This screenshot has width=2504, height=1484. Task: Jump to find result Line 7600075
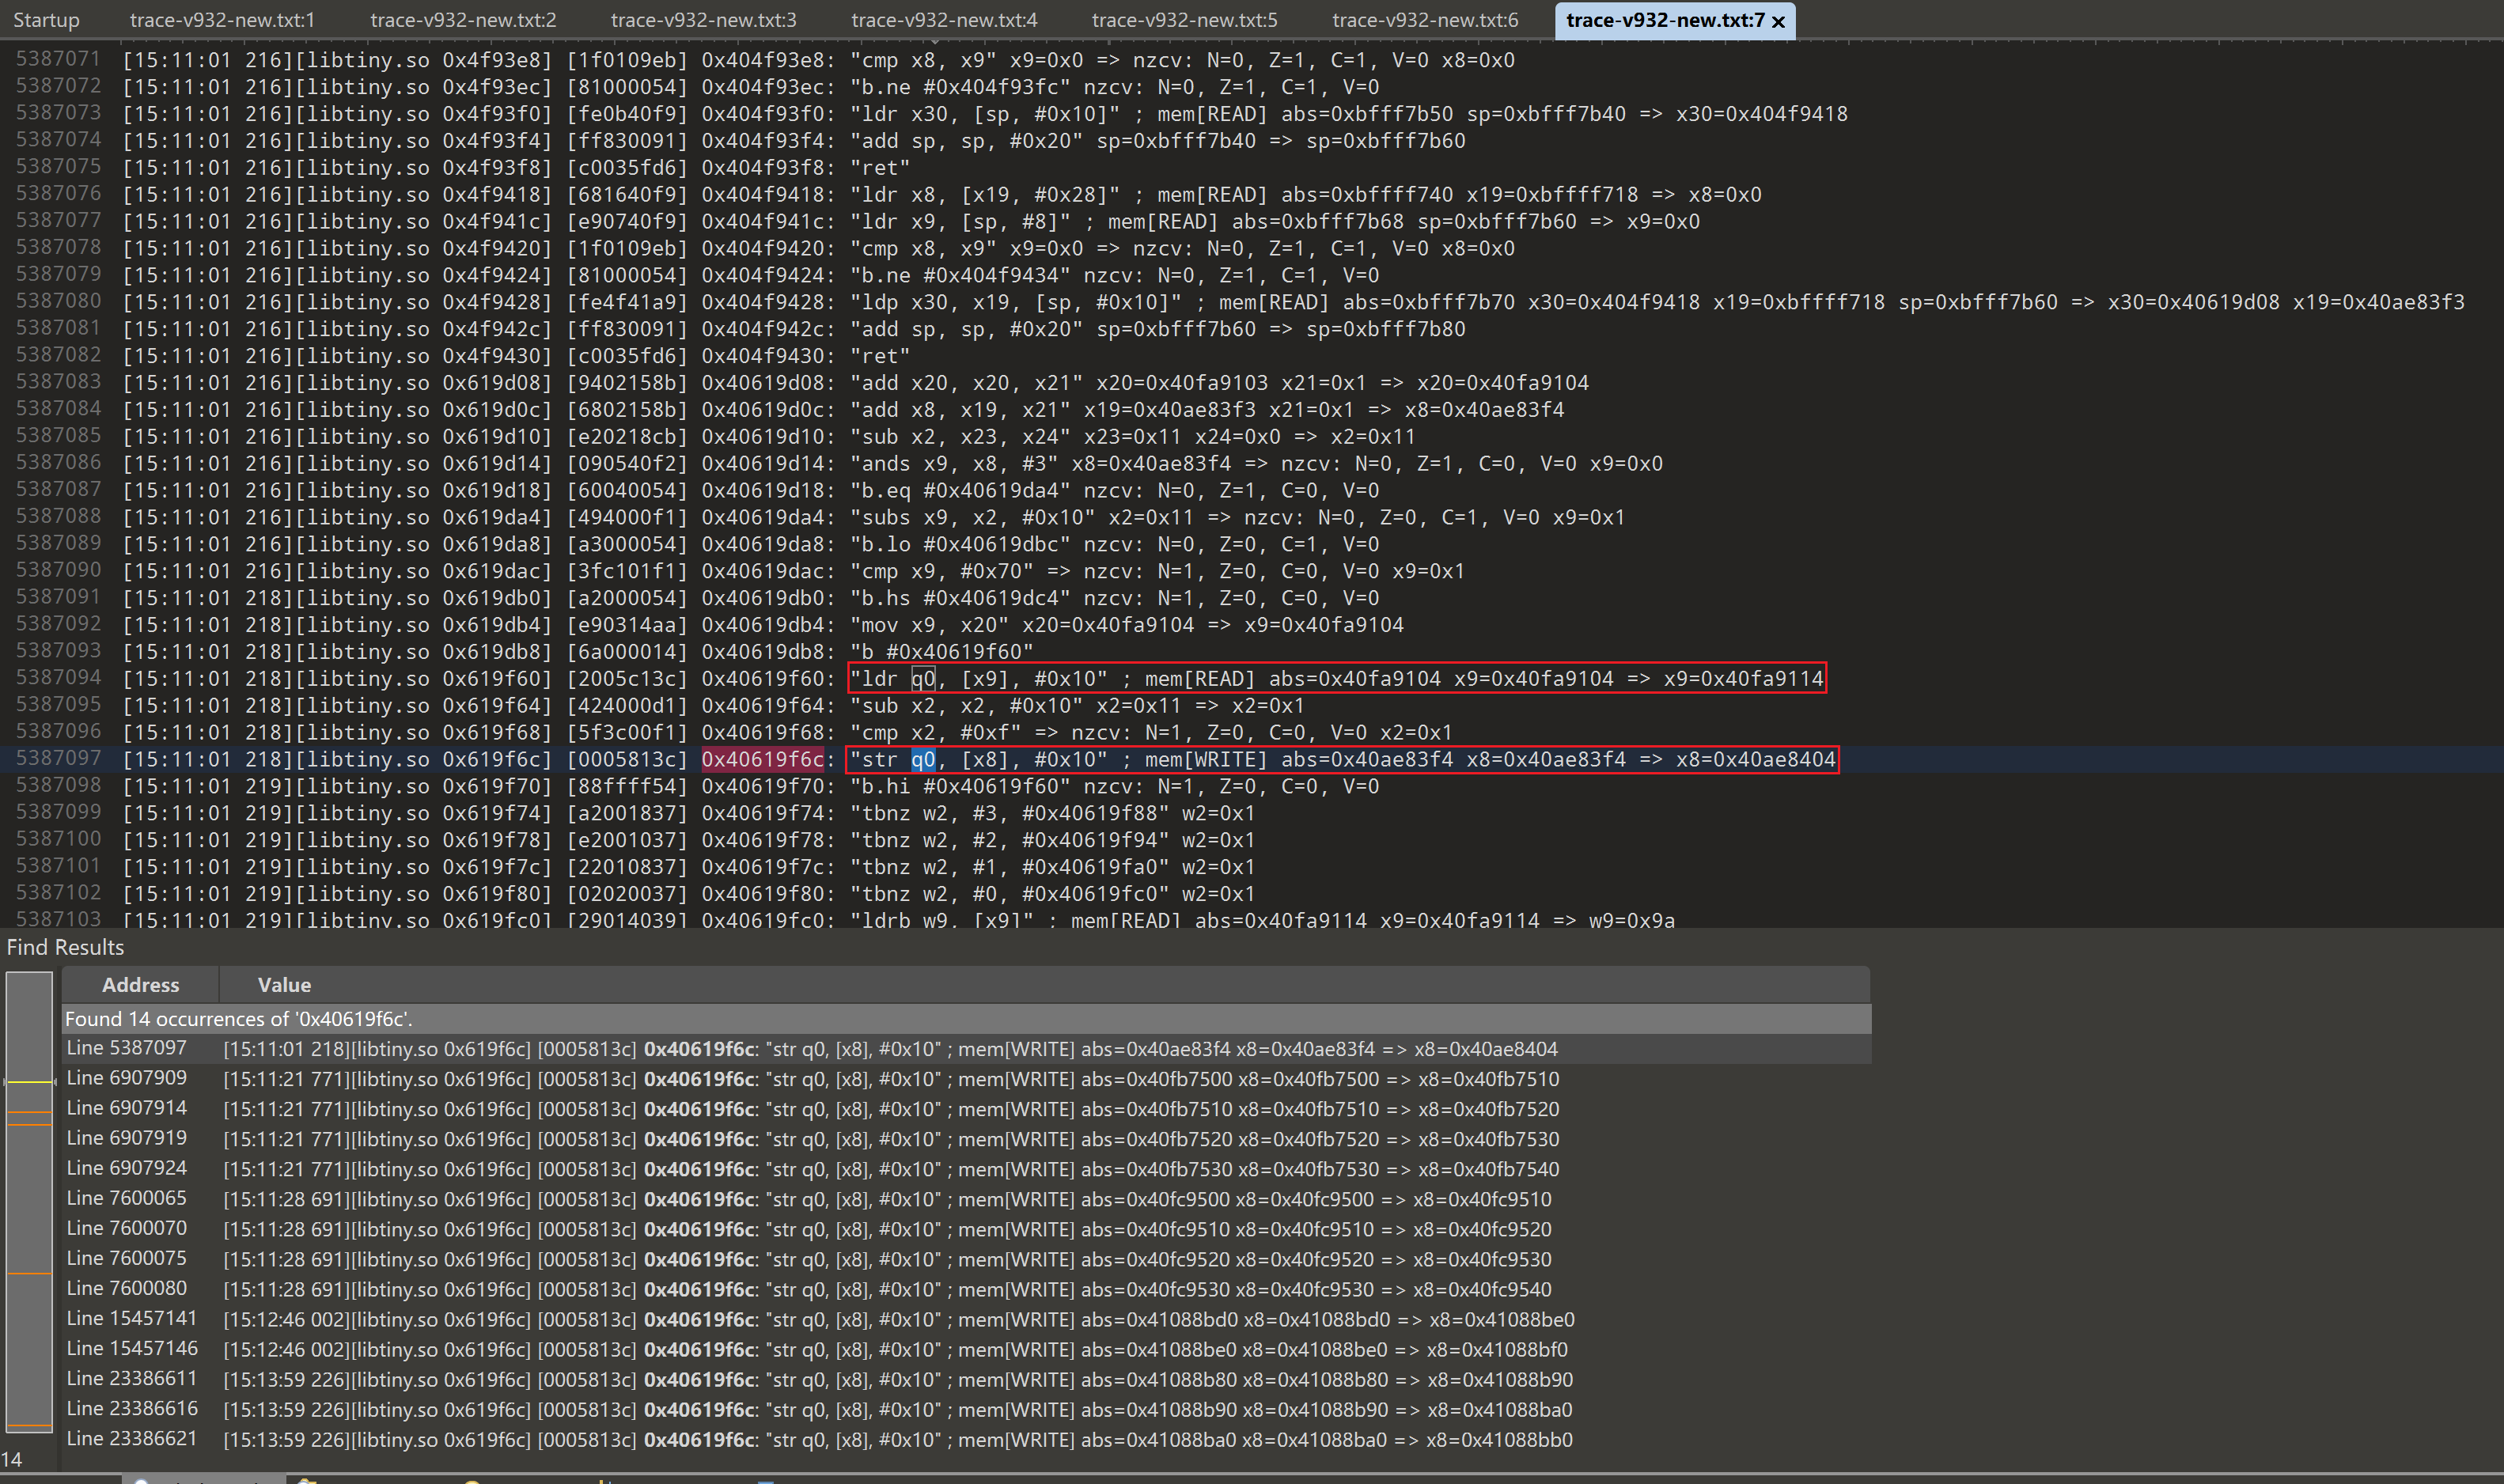click(966, 1259)
